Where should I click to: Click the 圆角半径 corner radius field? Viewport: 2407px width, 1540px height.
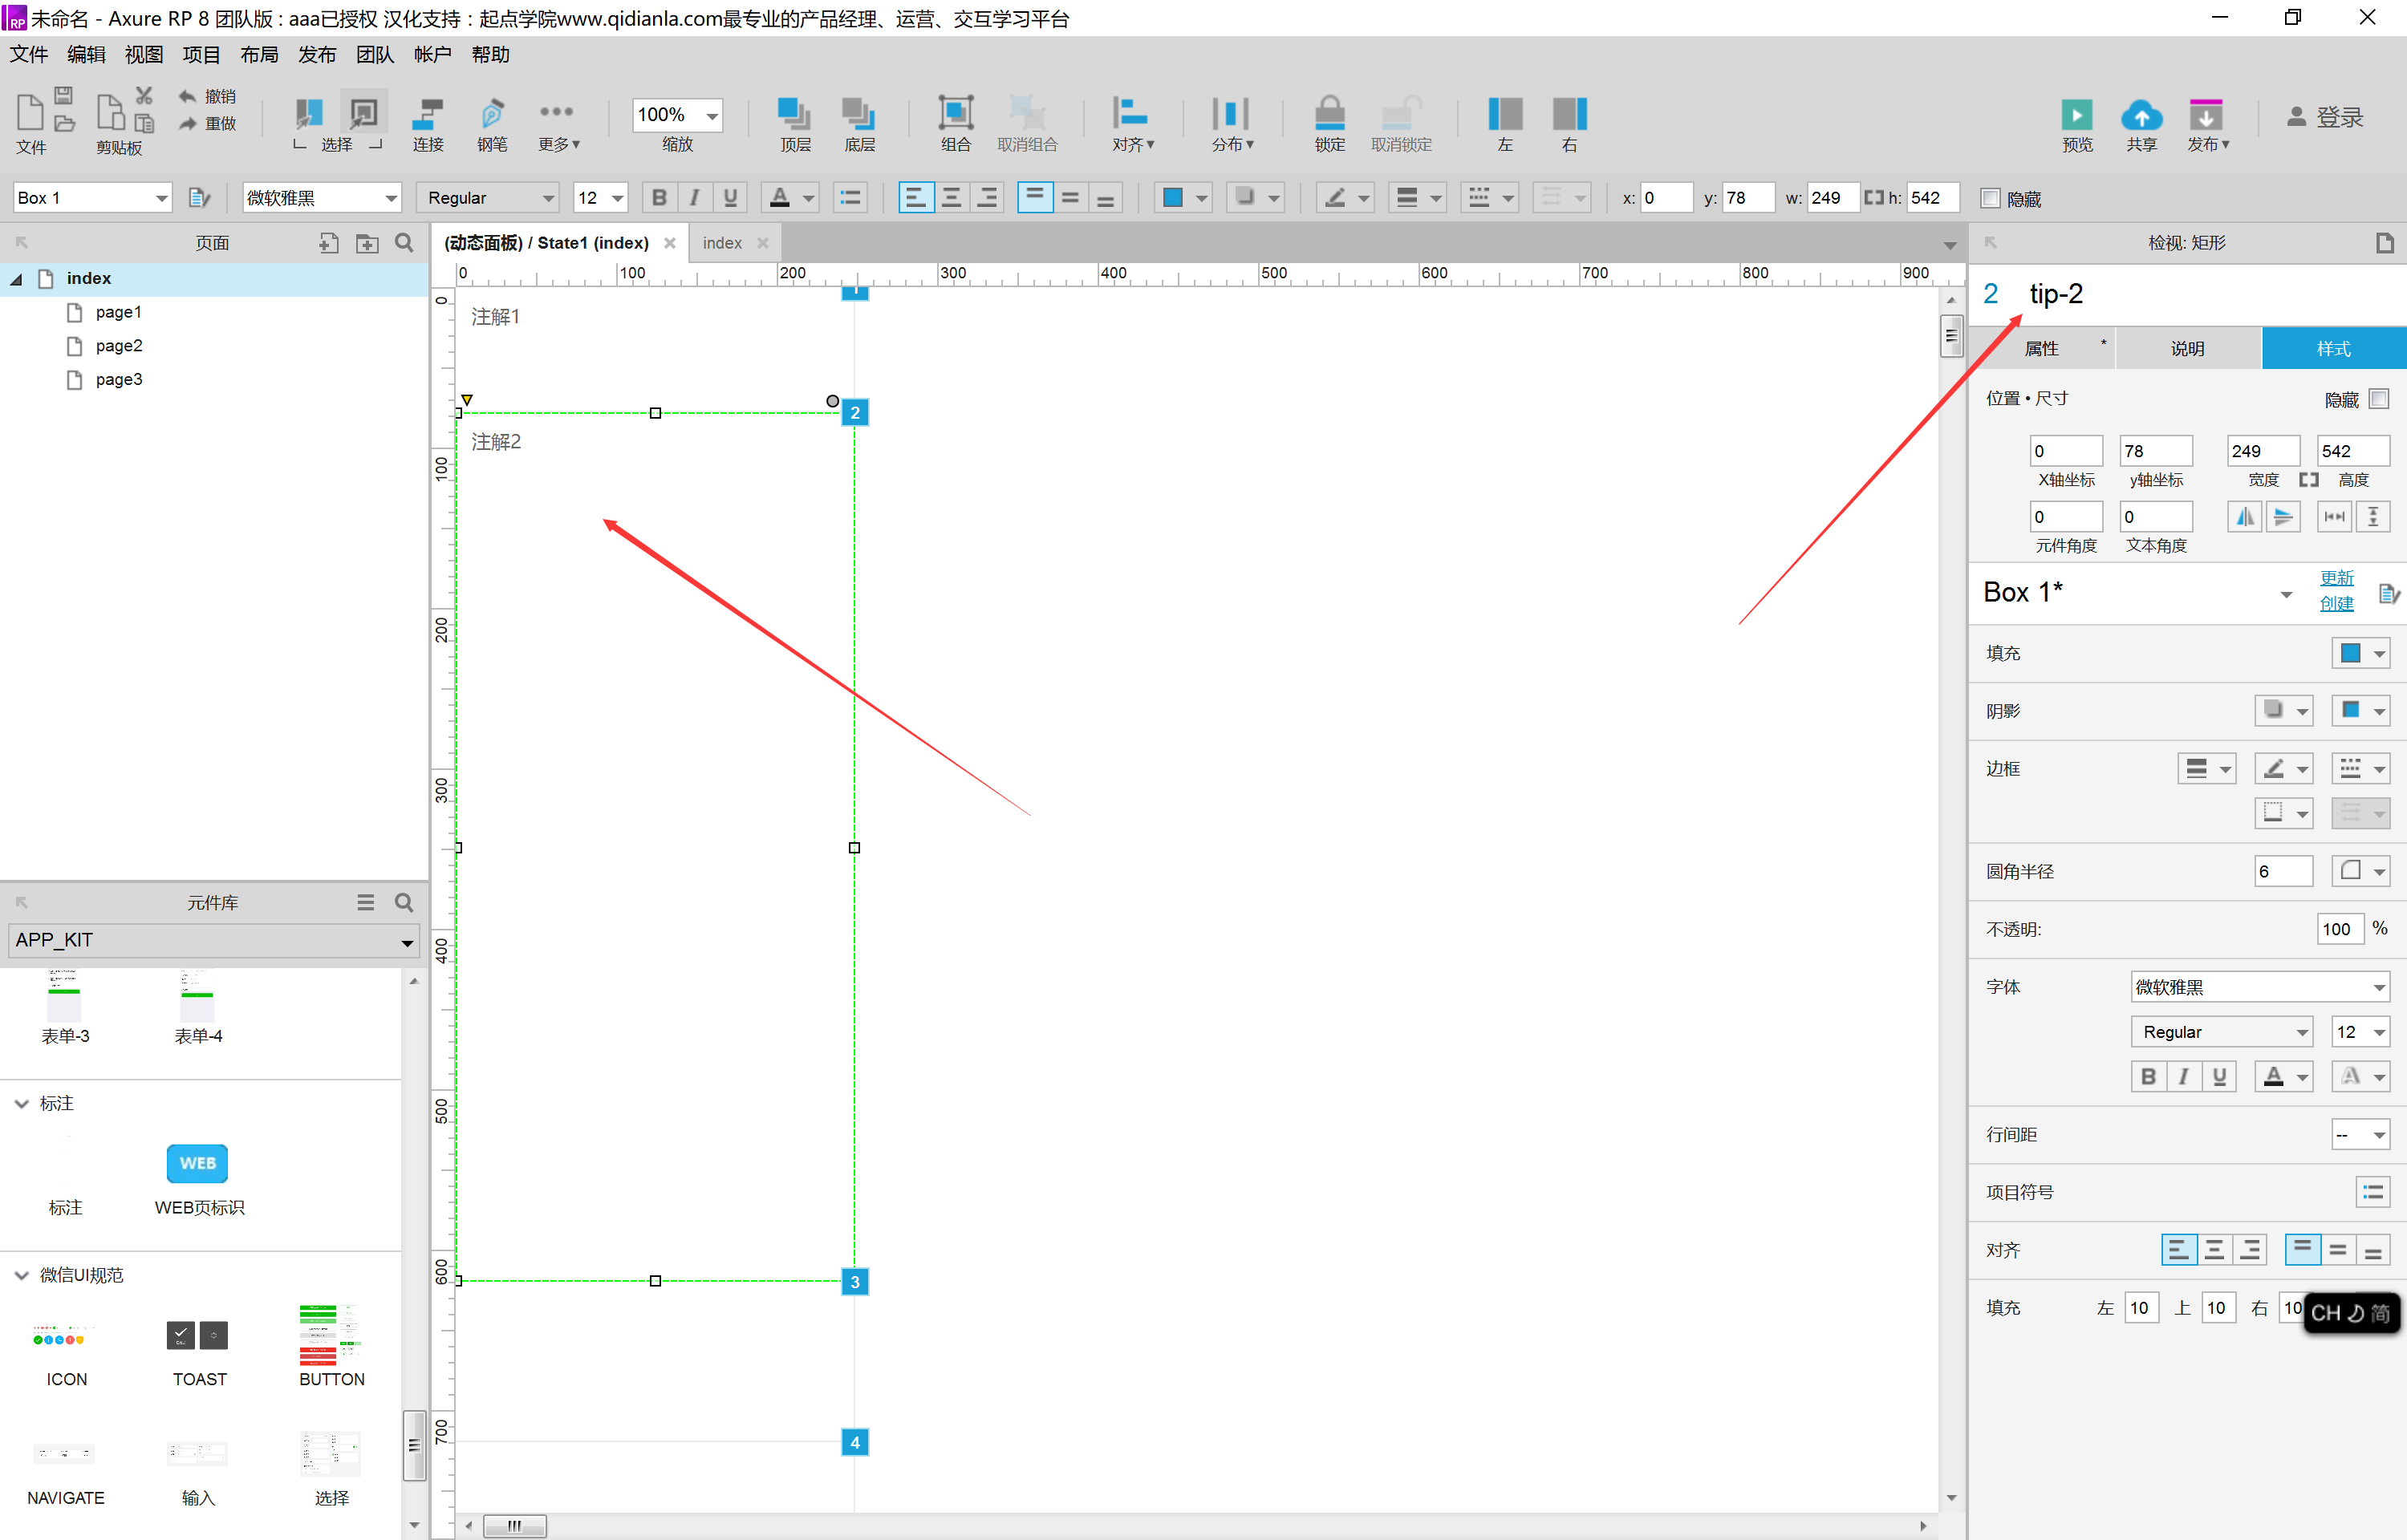2283,870
